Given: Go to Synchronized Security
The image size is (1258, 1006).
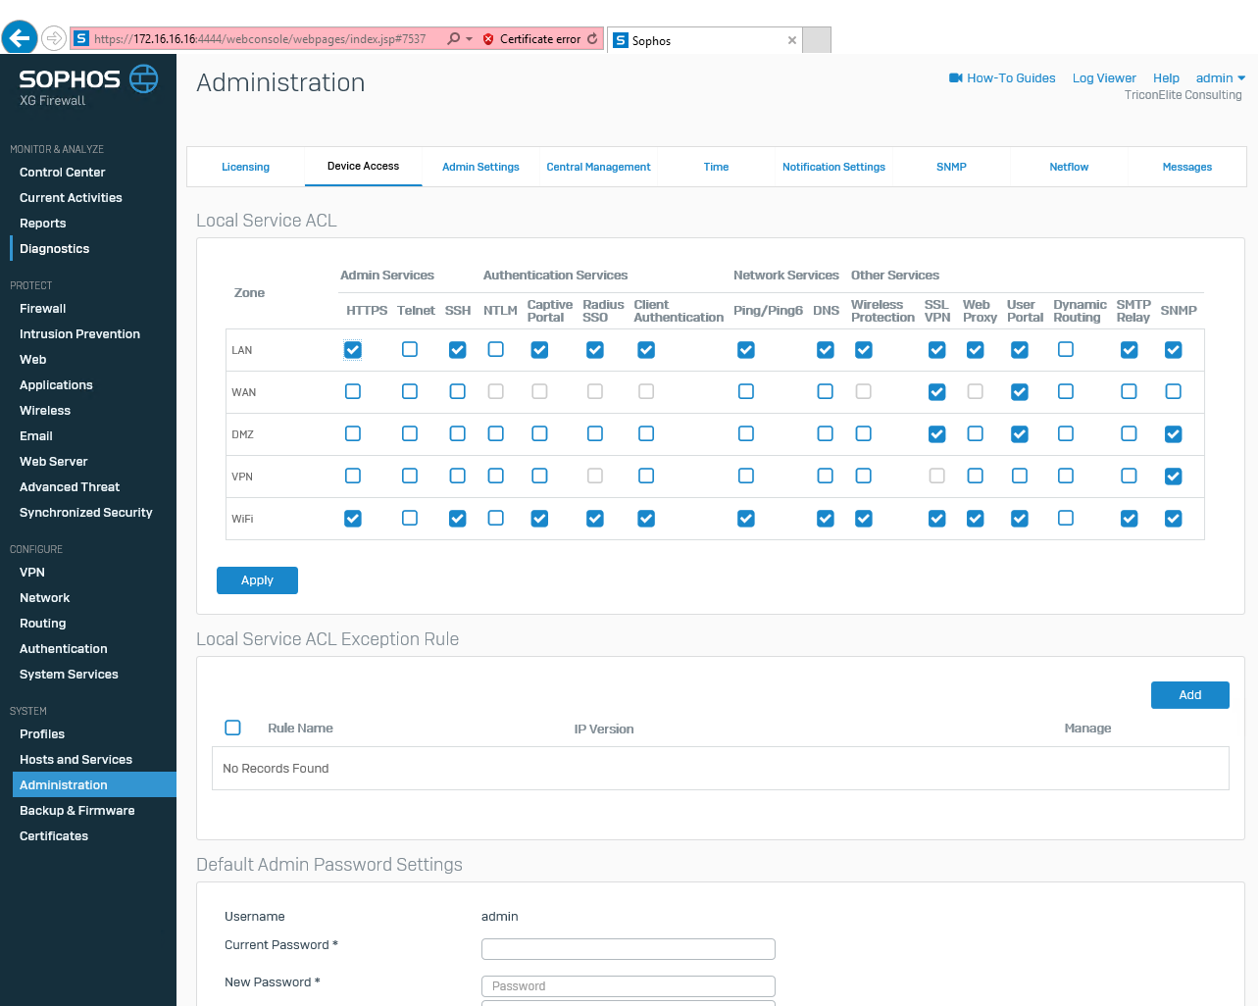Looking at the screenshot, I should pyautogui.click(x=86, y=513).
